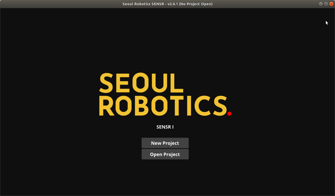Select the SENSR I label text
335x196 pixels.
point(165,127)
